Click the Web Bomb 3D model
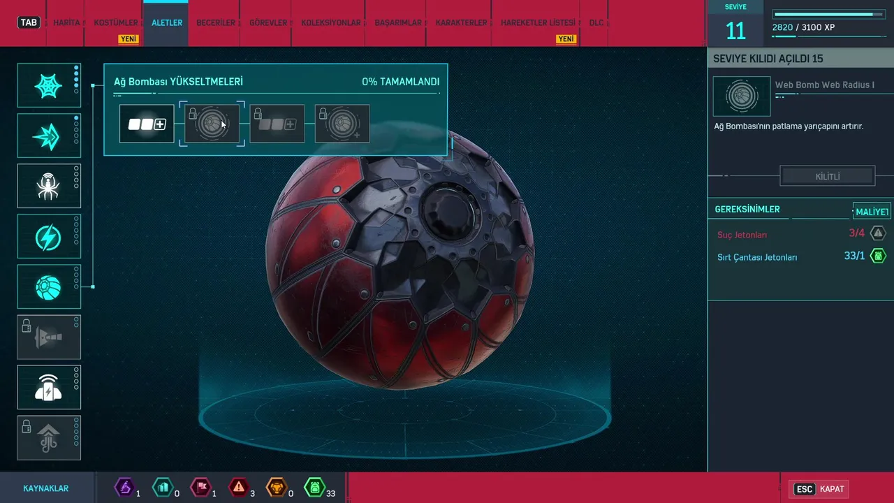The width and height of the screenshot is (894, 503). (400, 258)
